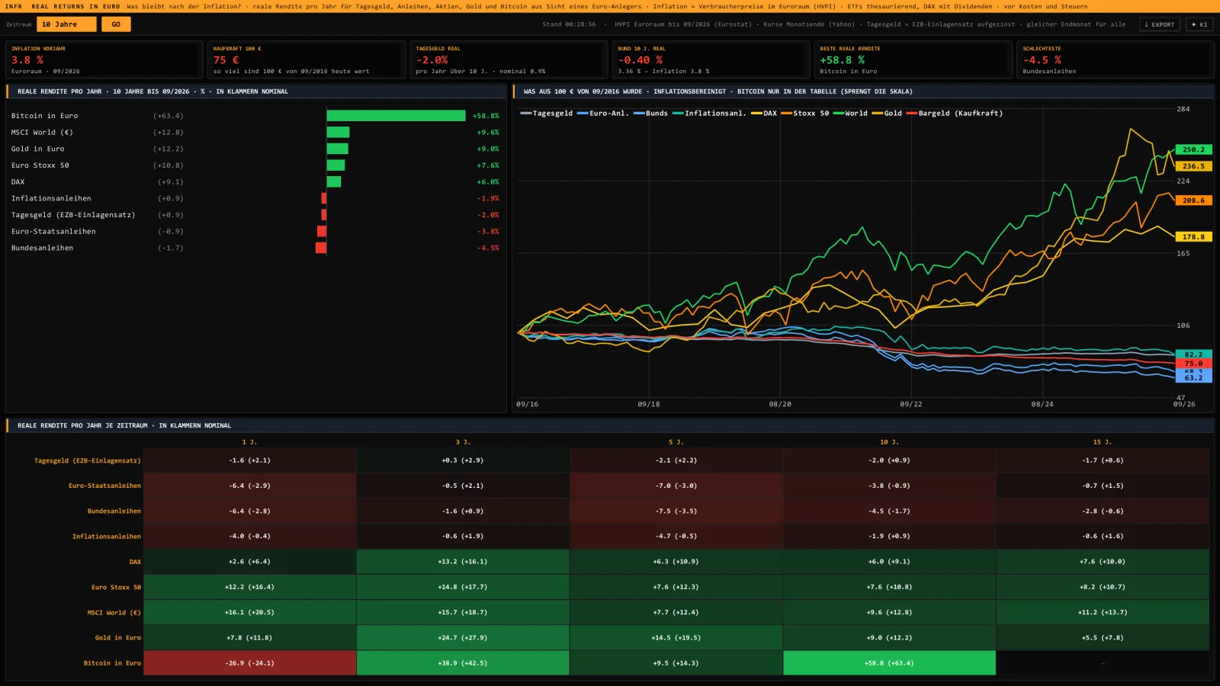This screenshot has height=686, width=1220.
Task: Toggle the Gold legend entry
Action: 887,113
